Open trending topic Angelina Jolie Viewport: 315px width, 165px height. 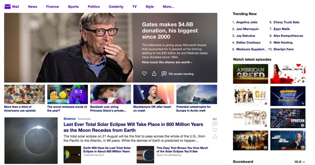point(247,22)
